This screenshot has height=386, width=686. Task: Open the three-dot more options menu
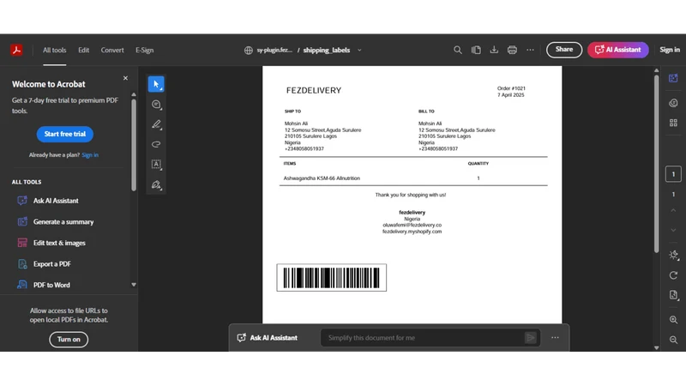point(530,50)
